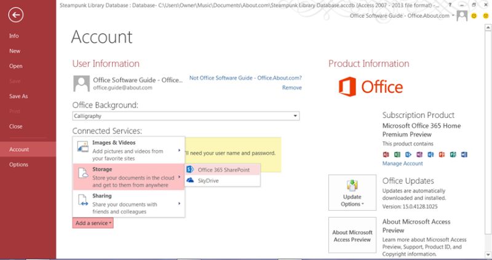The image size is (492, 260).
Task: Select Office 365 SharePoint storage
Action: [223, 170]
